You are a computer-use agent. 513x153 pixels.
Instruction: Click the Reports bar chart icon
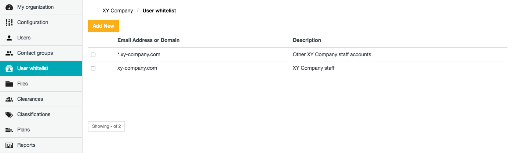[x=9, y=145]
